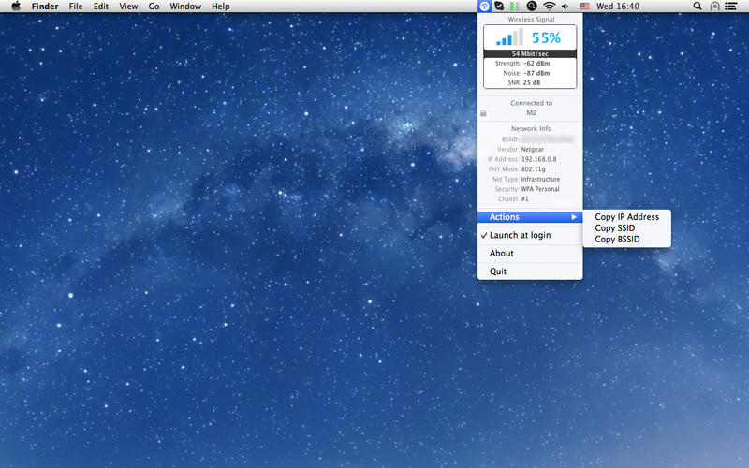This screenshot has width=749, height=468.
Task: Click the date and time clock
Action: [618, 7]
